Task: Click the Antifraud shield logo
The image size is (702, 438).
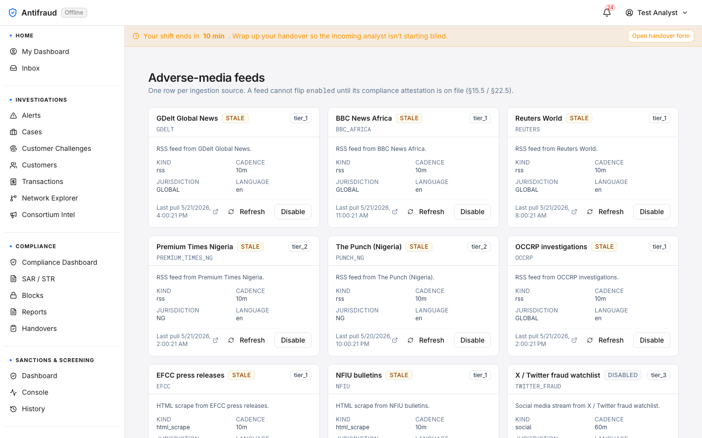Action: [13, 13]
